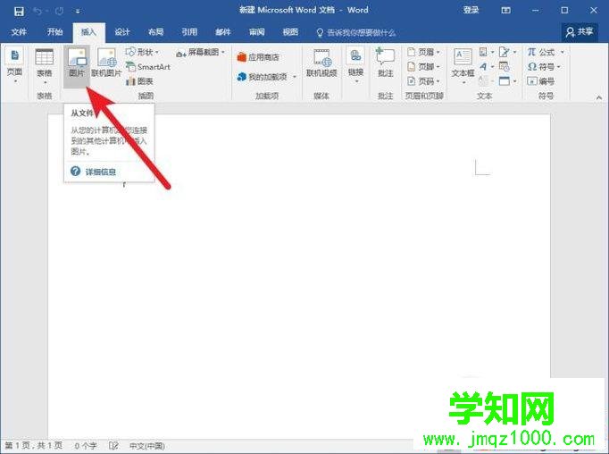Open 我的加载项 add-ins dropdown

(x=266, y=77)
